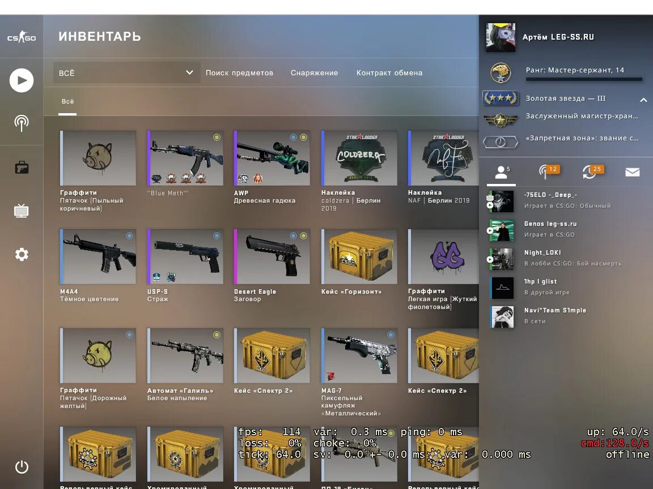
Task: Open the settings gear in the sidebar
Action: point(22,254)
